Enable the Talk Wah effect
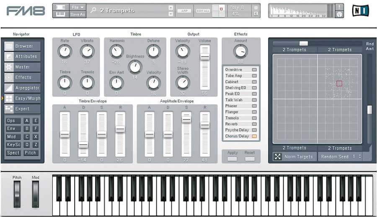377x217 pixels. click(254, 100)
